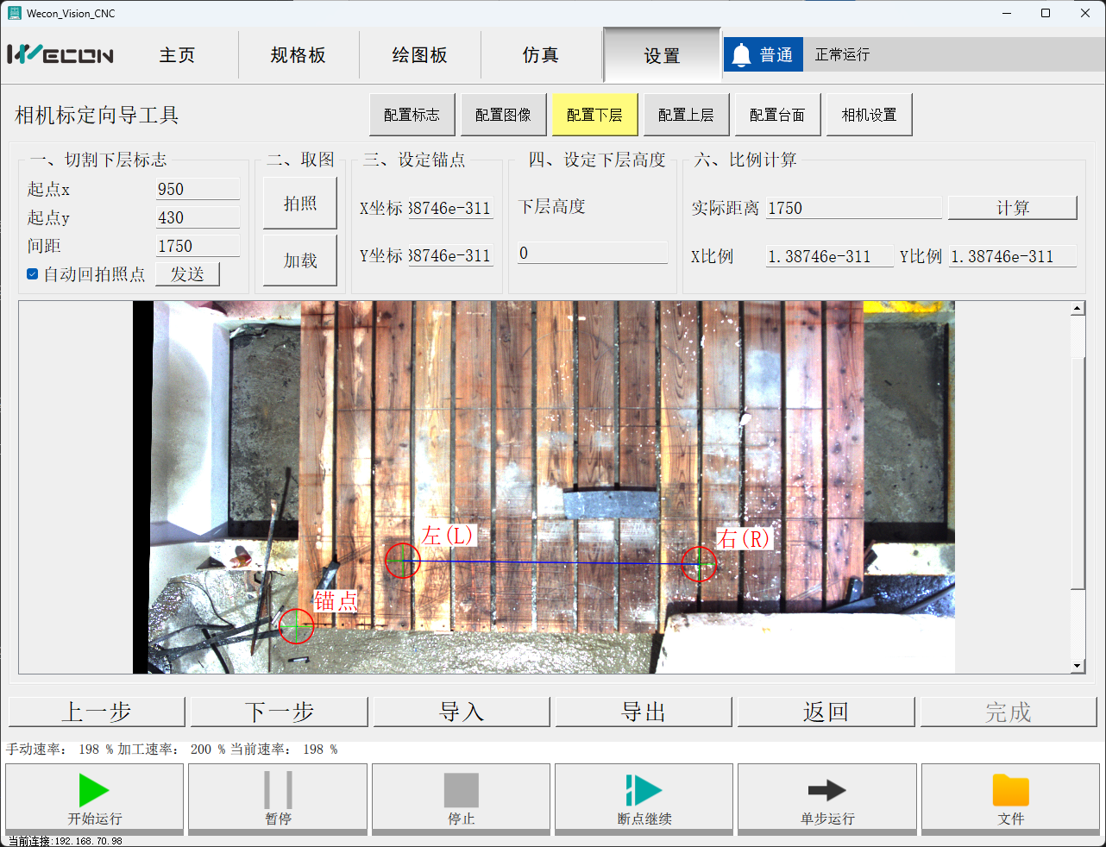The width and height of the screenshot is (1106, 847).
Task: Click the image scrollbar down arrow
Action: coord(1077,666)
